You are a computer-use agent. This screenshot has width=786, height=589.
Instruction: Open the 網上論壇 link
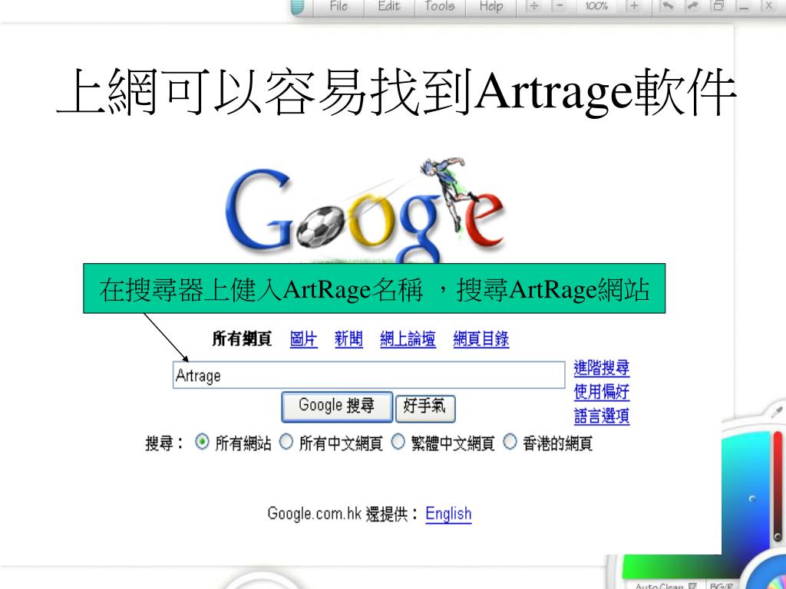point(408,339)
